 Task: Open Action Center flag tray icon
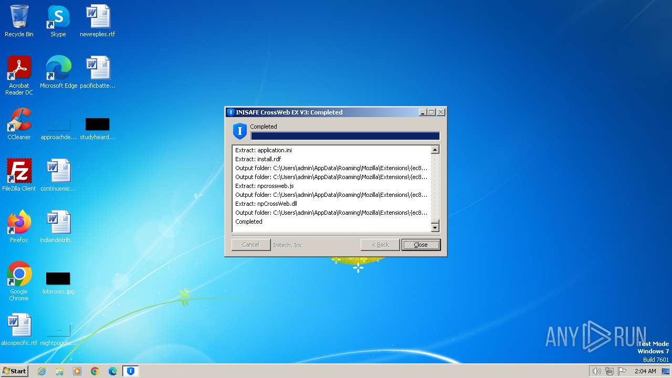pyautogui.click(x=622, y=371)
